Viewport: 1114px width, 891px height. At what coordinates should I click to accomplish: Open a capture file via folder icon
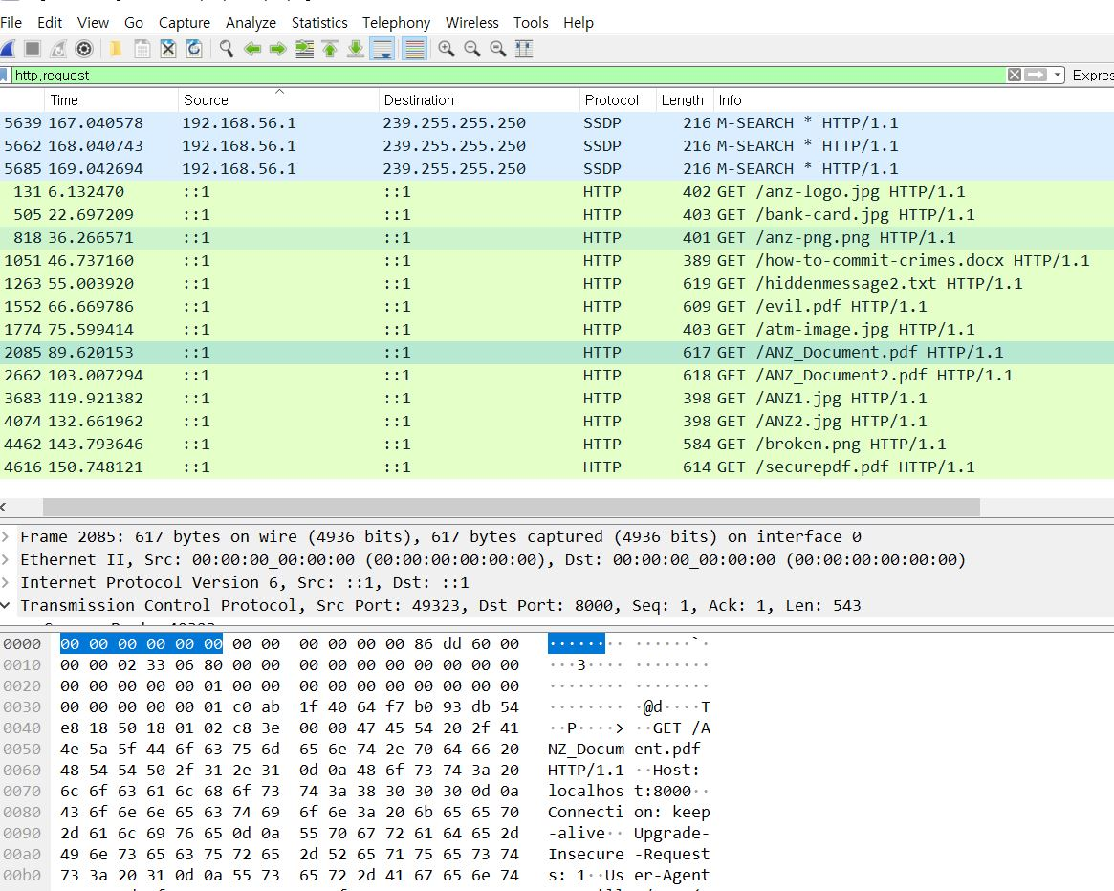point(115,49)
